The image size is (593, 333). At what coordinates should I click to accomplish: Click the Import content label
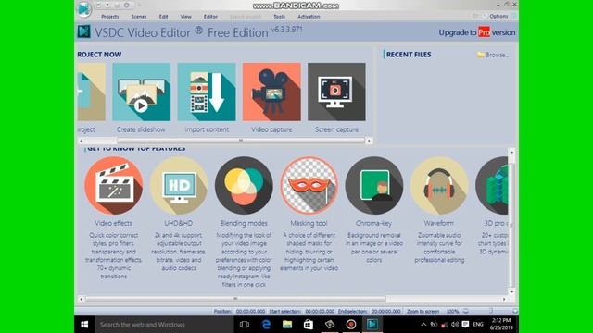coord(207,129)
